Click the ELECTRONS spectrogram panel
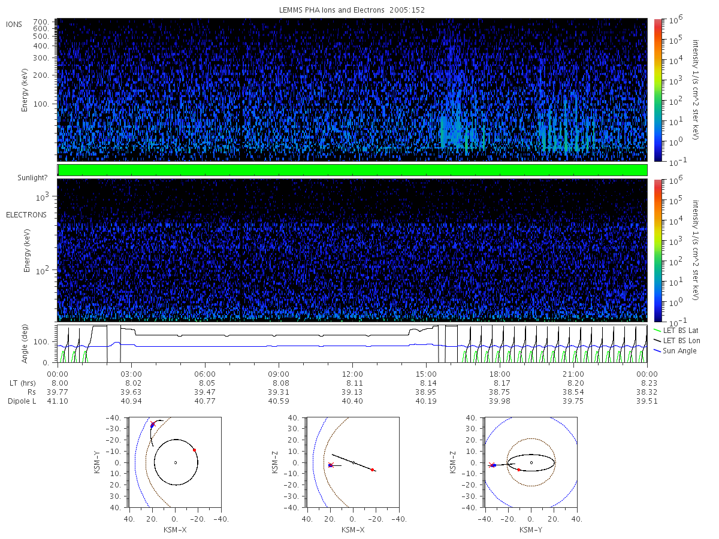This screenshot has height=539, width=719. point(352,250)
